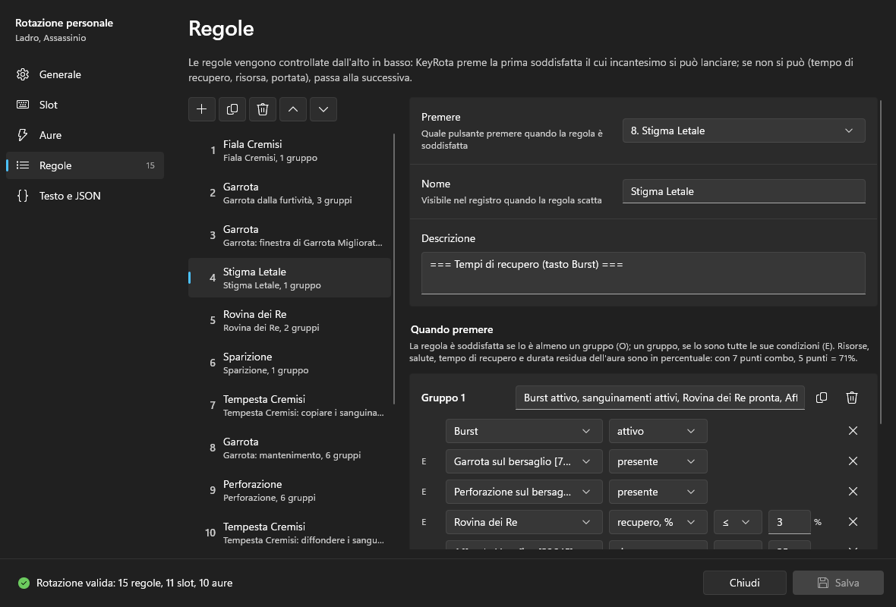This screenshot has width=896, height=607.
Task: Click the Chiudi button
Action: 745,583
